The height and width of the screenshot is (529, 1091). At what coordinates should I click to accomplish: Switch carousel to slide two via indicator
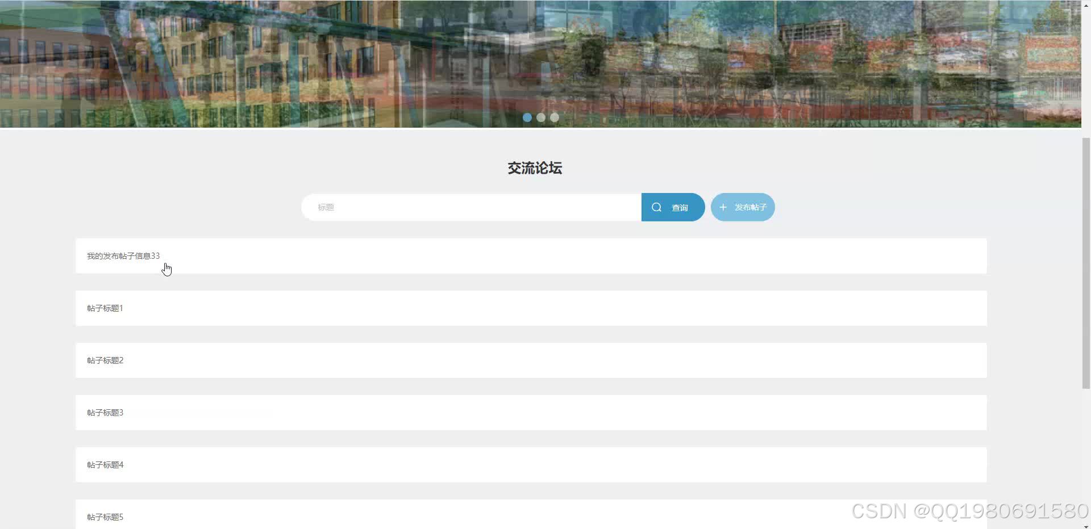click(540, 117)
